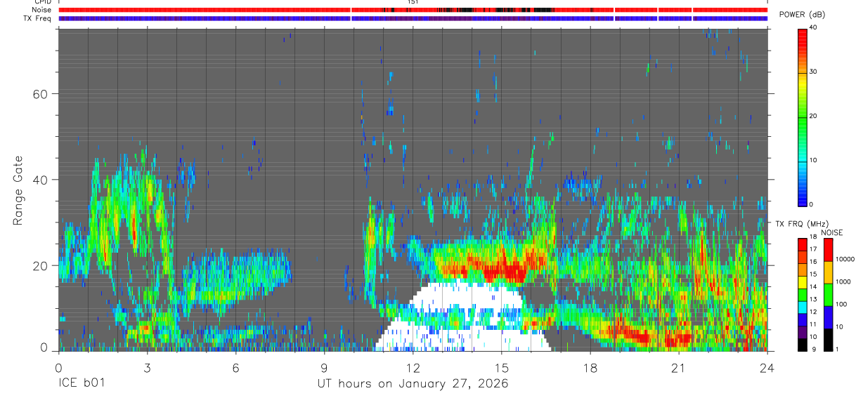The height and width of the screenshot is (398, 863).
Task: Click the "TX FRQ (MHz)" legend title
Action: pyautogui.click(x=800, y=224)
